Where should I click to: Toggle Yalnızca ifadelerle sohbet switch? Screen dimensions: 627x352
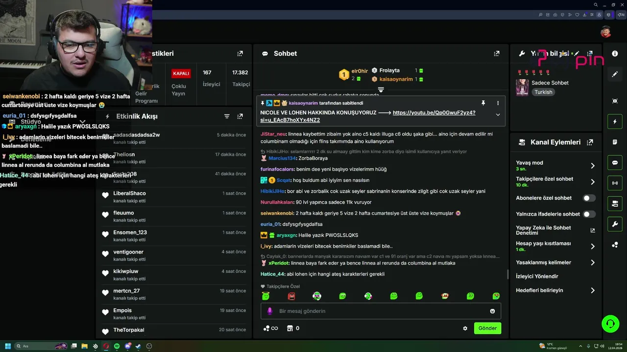tap(589, 214)
